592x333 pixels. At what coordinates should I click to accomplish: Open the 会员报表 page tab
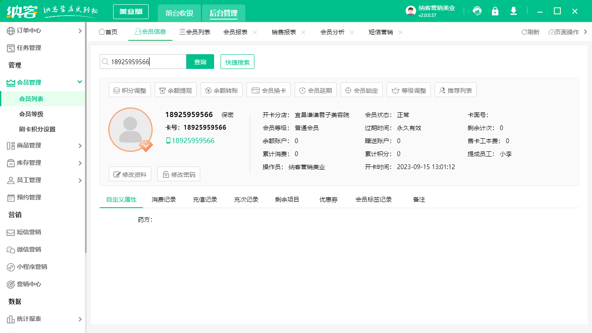tap(235, 32)
